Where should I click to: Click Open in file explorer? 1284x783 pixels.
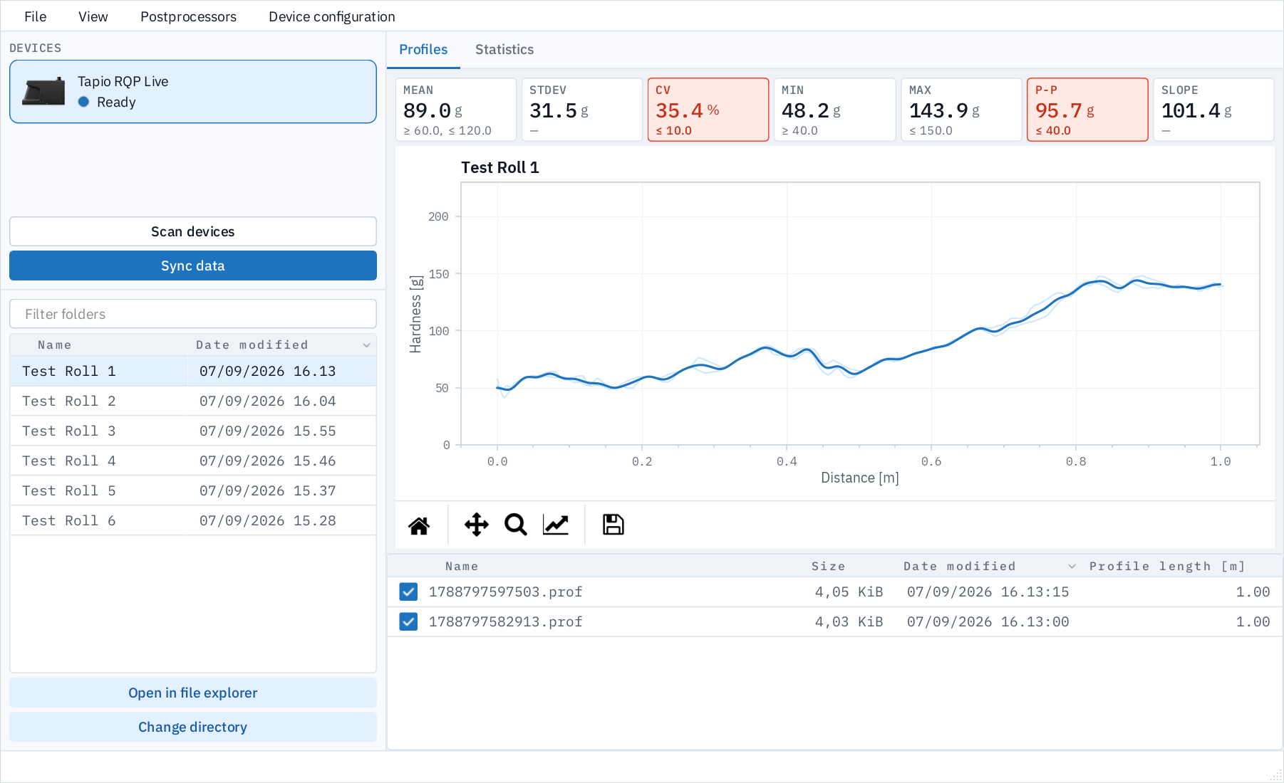pyautogui.click(x=193, y=693)
